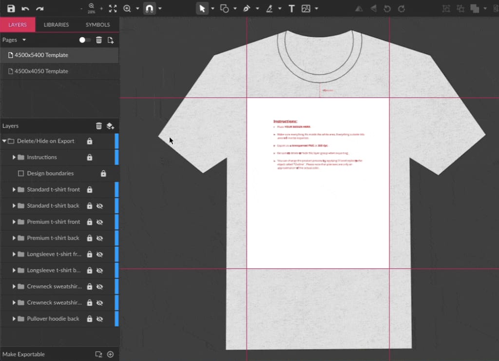Screen dimensions: 499x361
Task: Click the blue color tag of Premium t-shirt front
Action: coord(116,222)
